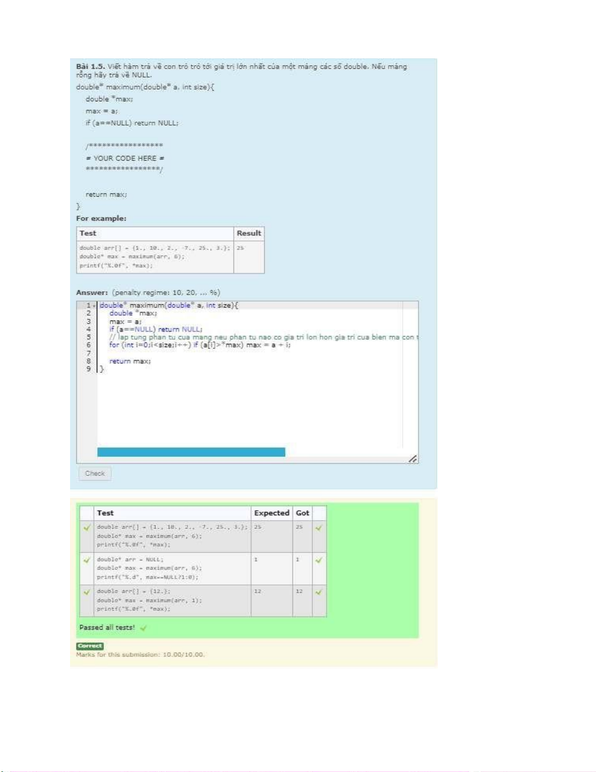The width and height of the screenshot is (596, 772).
Task: Click left green checkmark of NULL test row
Action: point(87,560)
